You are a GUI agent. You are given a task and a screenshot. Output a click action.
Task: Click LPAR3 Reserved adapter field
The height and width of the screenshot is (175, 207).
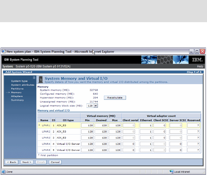coord(193,138)
